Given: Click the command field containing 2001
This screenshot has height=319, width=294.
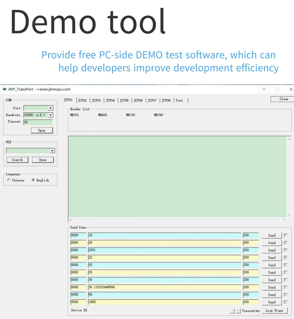Looking at the screenshot, I should click(x=165, y=250).
